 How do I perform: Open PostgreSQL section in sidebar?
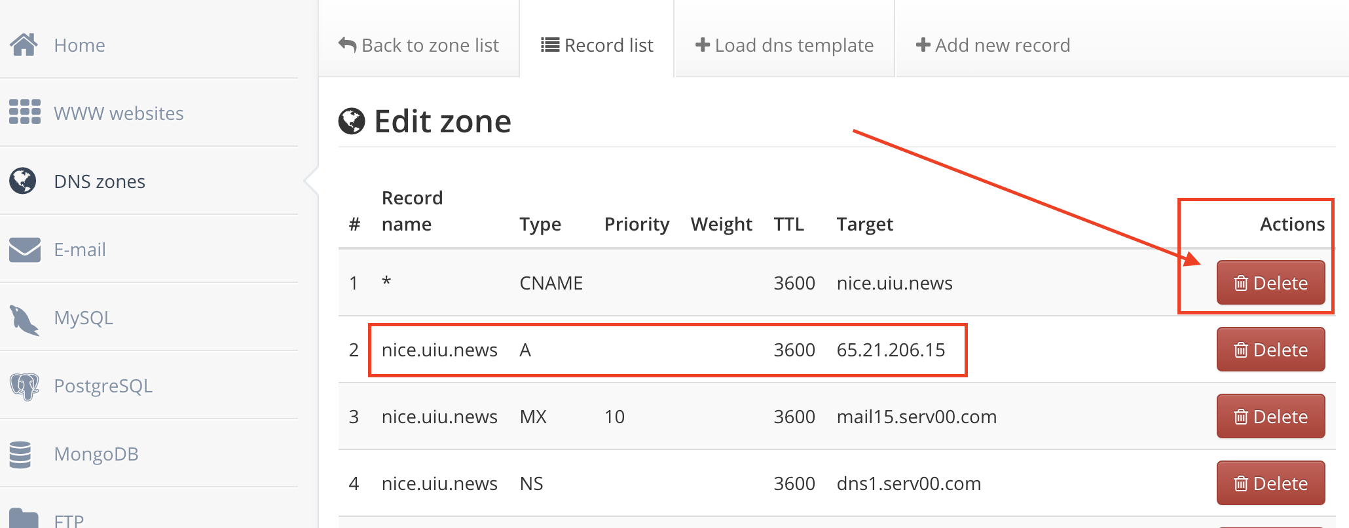103,386
